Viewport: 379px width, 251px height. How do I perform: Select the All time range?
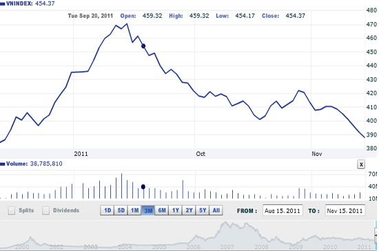pyautogui.click(x=216, y=210)
